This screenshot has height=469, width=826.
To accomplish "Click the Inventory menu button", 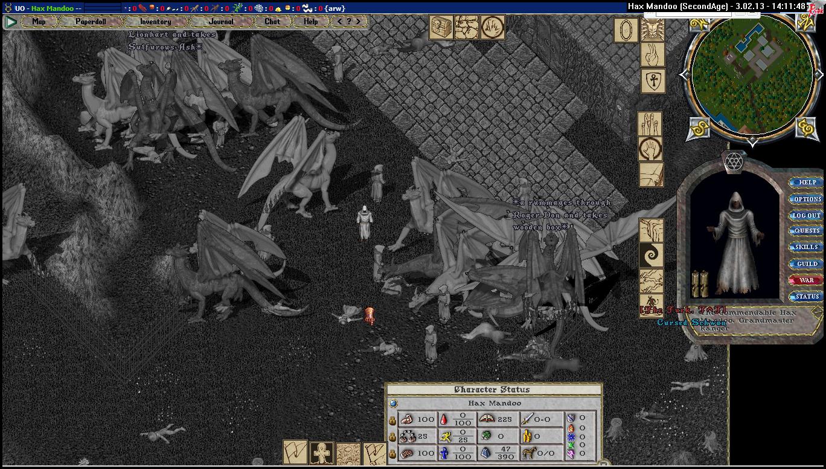I will [155, 22].
